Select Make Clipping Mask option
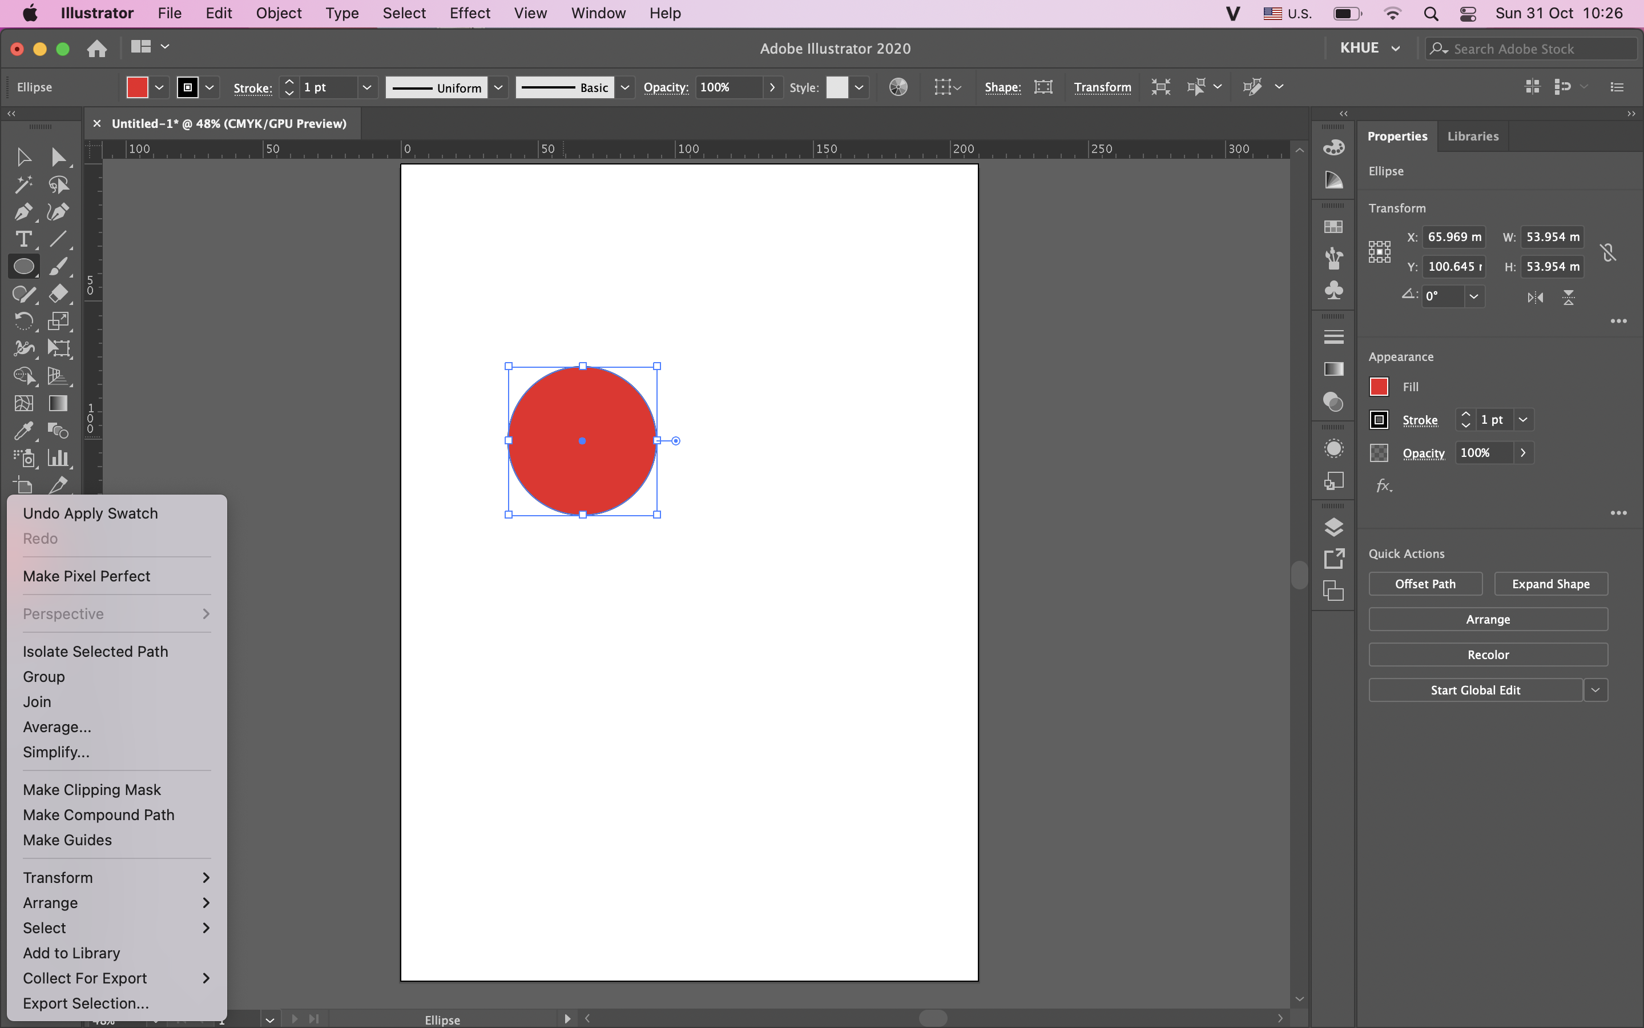The height and width of the screenshot is (1028, 1644). (x=91, y=789)
